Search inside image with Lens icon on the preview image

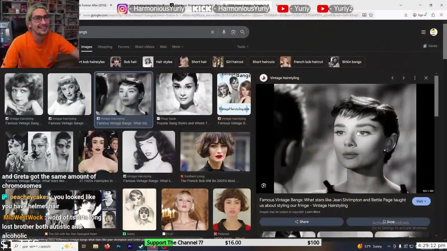coord(264,186)
